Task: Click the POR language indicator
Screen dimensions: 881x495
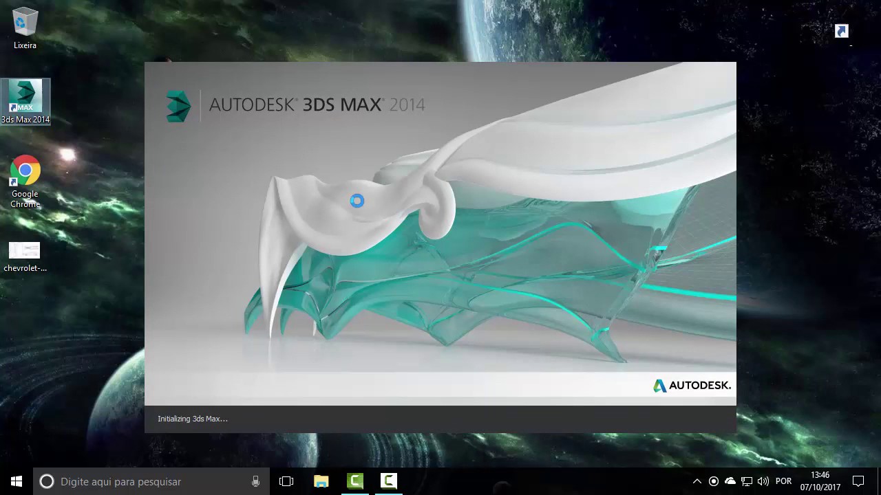Action: 783,481
